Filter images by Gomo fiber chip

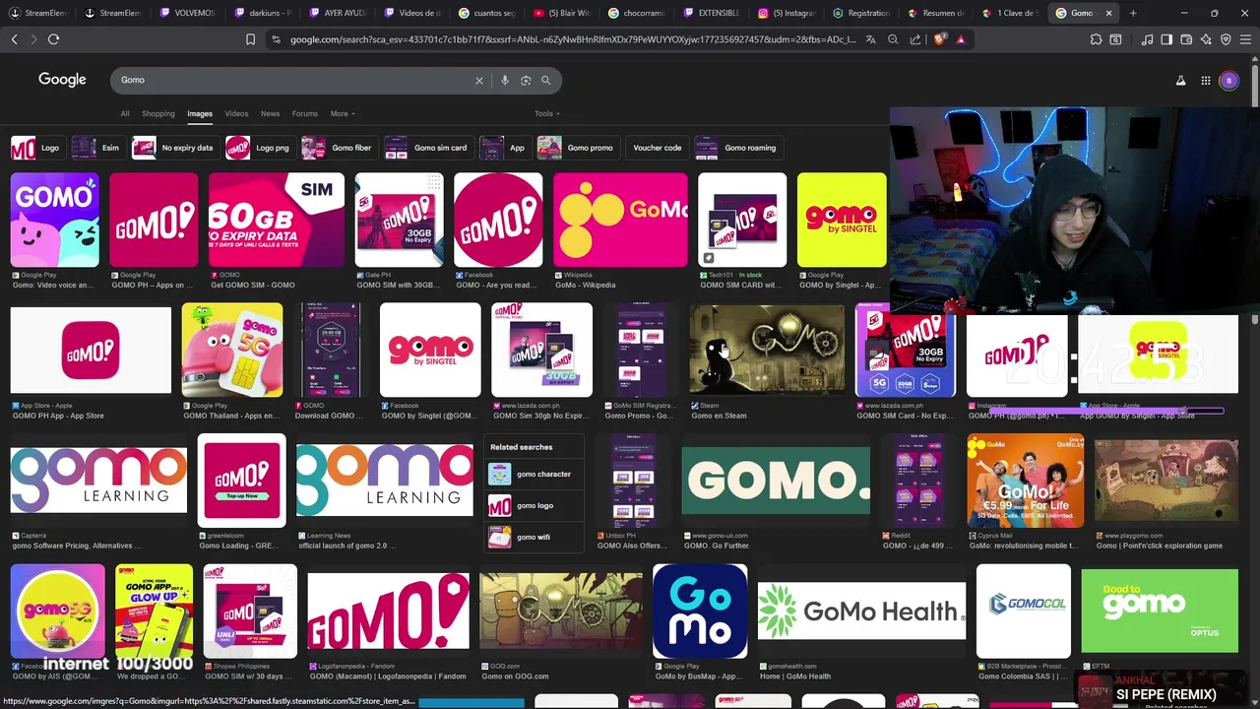[x=338, y=148]
